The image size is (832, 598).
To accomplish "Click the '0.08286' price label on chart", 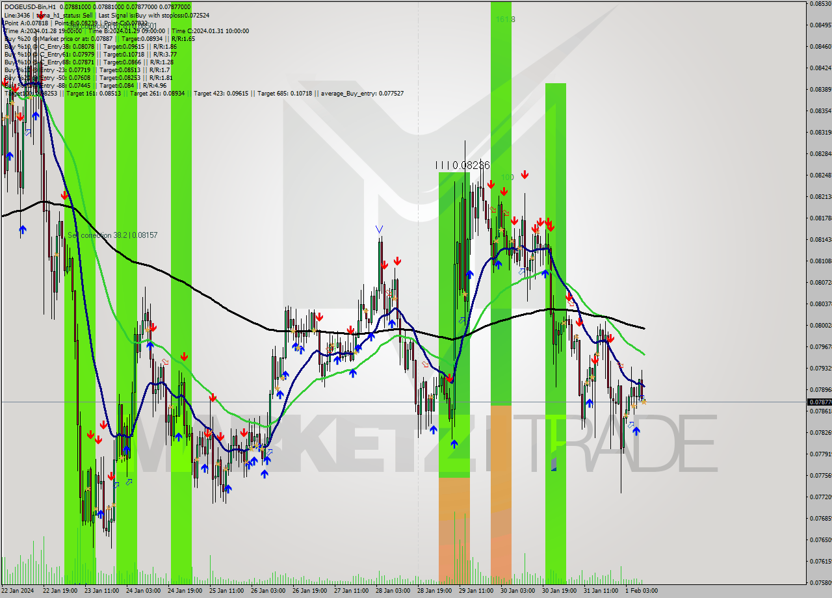I will pyautogui.click(x=471, y=165).
